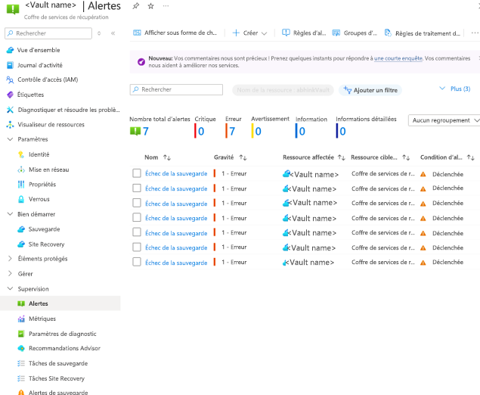Click the Tâches Site Recovery list icon
Viewport: 480px width, 395px height.
pos(21,378)
